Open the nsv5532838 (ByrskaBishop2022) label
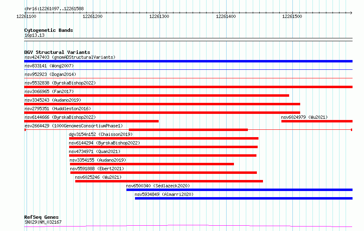The height and width of the screenshot is (231, 364). click(60, 83)
